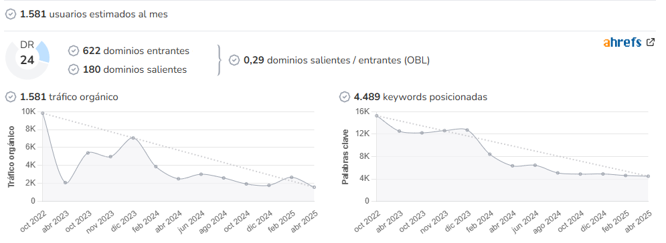This screenshot has height=243, width=666.
Task: Select dic 2023 point on keywords chart
Action: (x=467, y=130)
